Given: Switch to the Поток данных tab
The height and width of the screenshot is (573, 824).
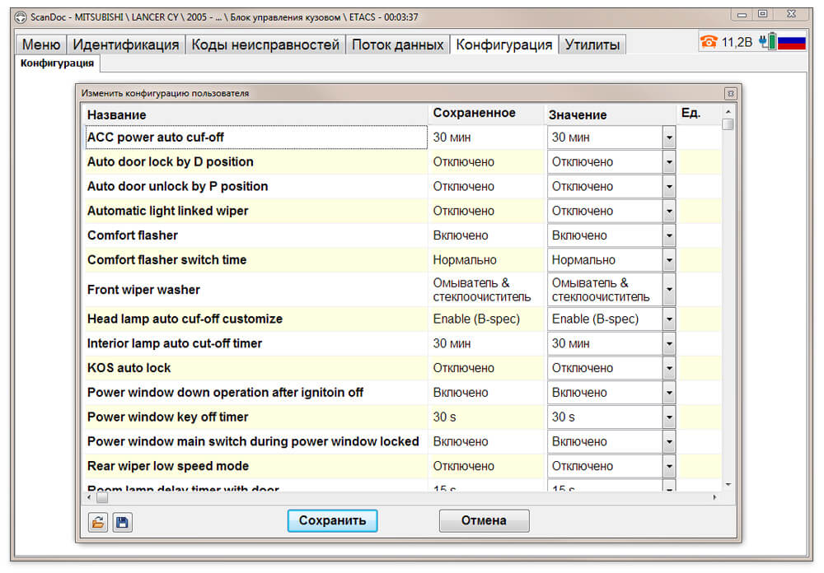Looking at the screenshot, I should pos(398,44).
